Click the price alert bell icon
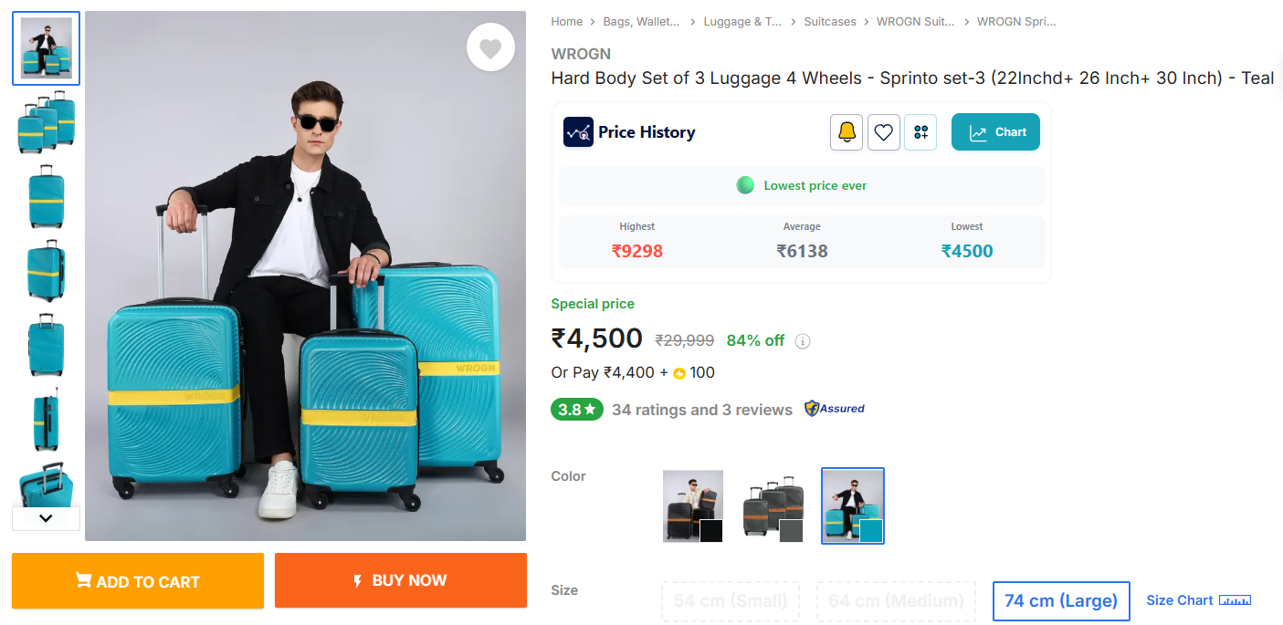This screenshot has width=1283, height=625. pos(847,132)
